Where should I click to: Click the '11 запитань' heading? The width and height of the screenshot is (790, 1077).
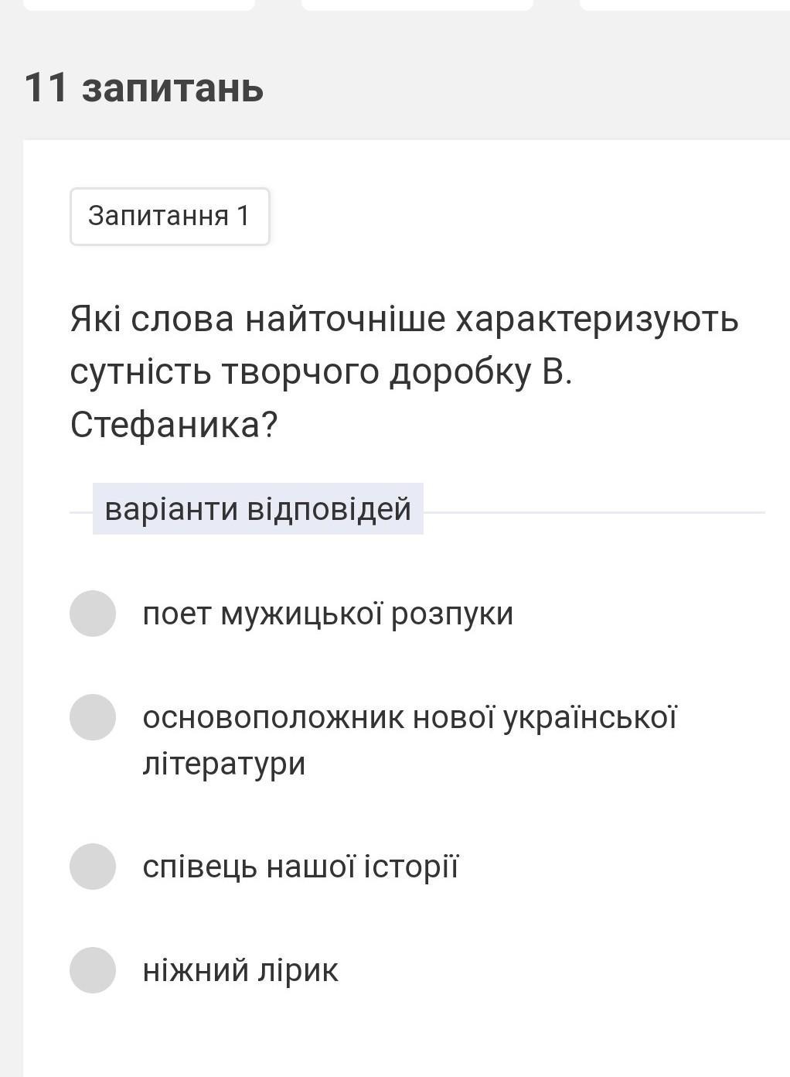pos(144,87)
